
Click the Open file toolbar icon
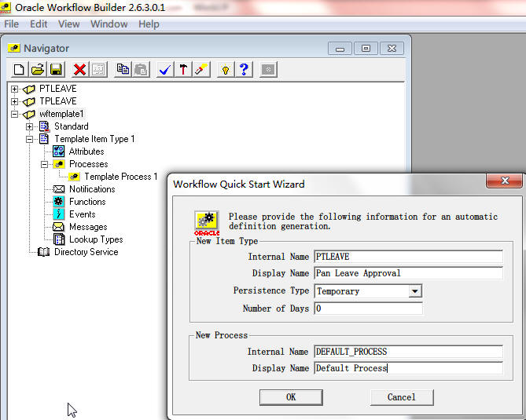tap(38, 70)
